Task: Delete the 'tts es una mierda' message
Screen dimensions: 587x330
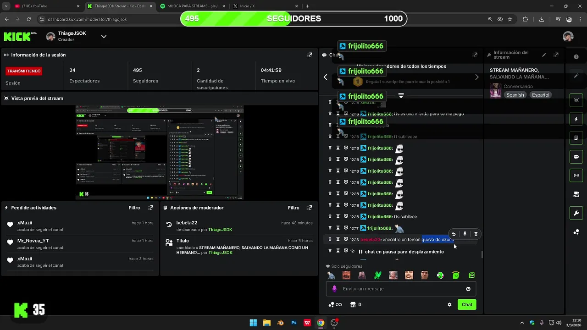Action: [330, 114]
